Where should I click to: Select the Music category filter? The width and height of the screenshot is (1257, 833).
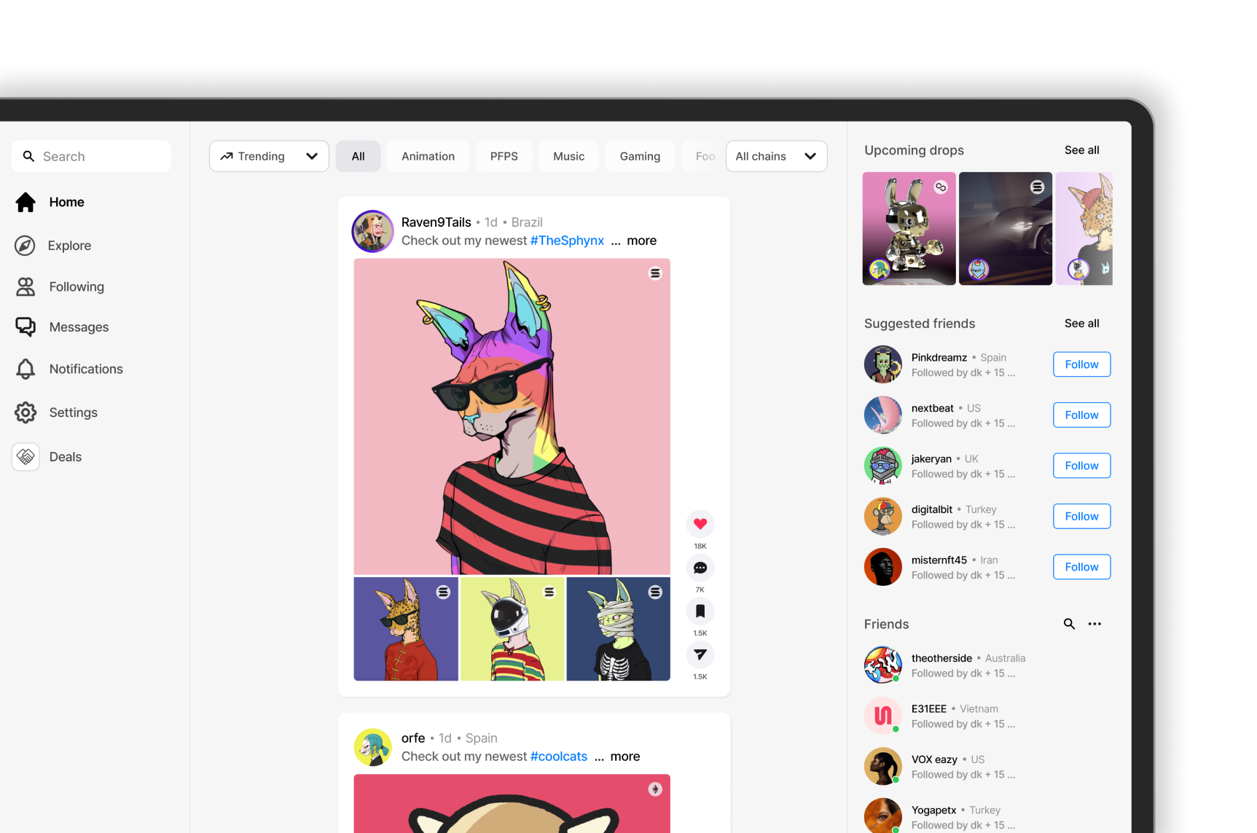(569, 156)
